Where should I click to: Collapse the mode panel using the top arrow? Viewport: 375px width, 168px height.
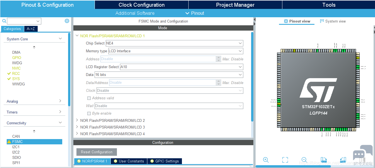pos(254,20)
